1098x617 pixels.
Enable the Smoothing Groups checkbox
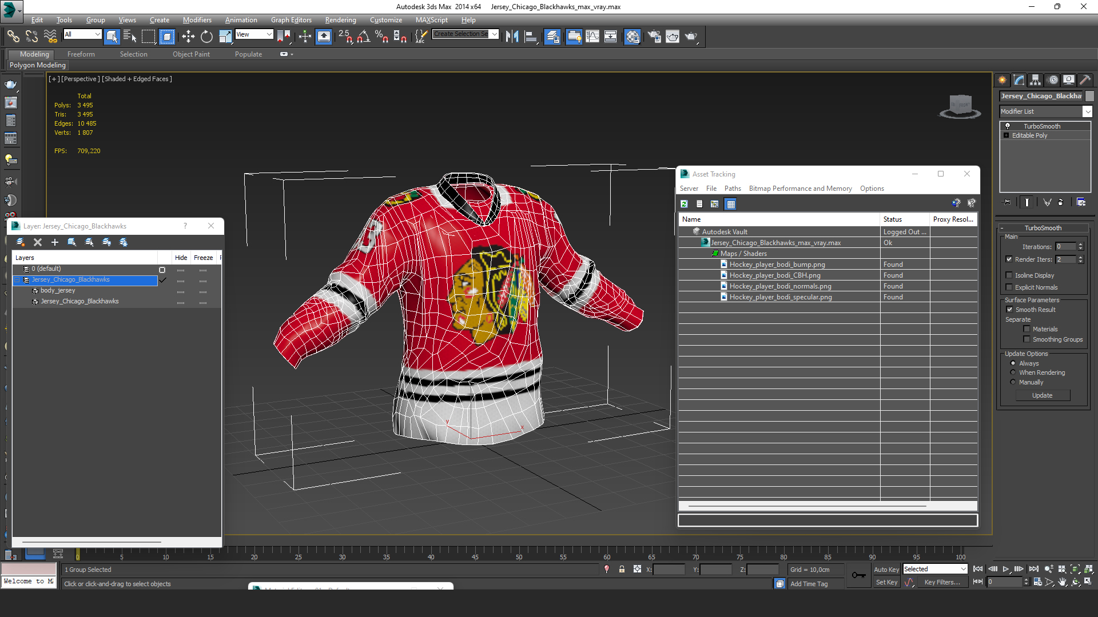coord(1027,339)
